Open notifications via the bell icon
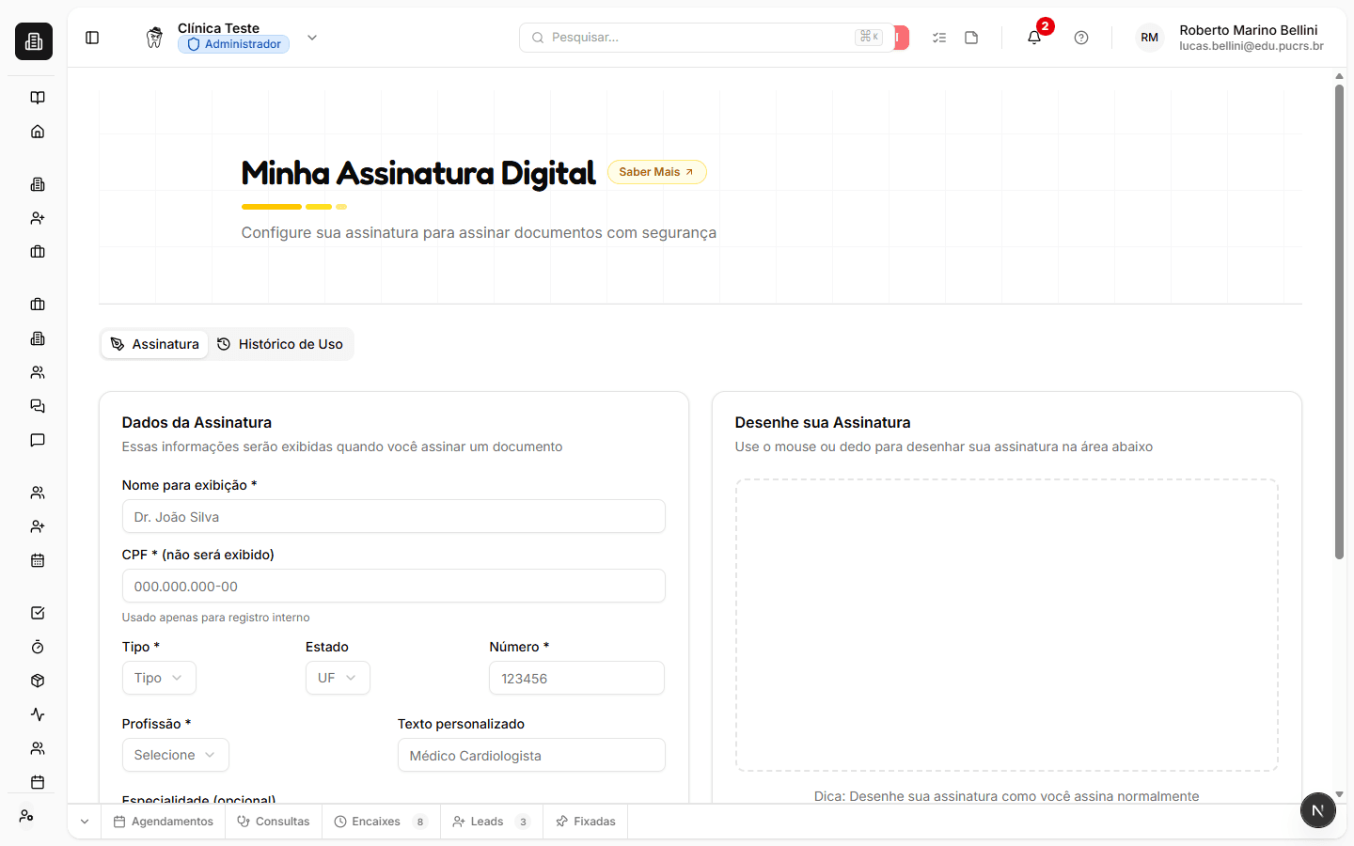The height and width of the screenshot is (846, 1354). pyautogui.click(x=1033, y=37)
